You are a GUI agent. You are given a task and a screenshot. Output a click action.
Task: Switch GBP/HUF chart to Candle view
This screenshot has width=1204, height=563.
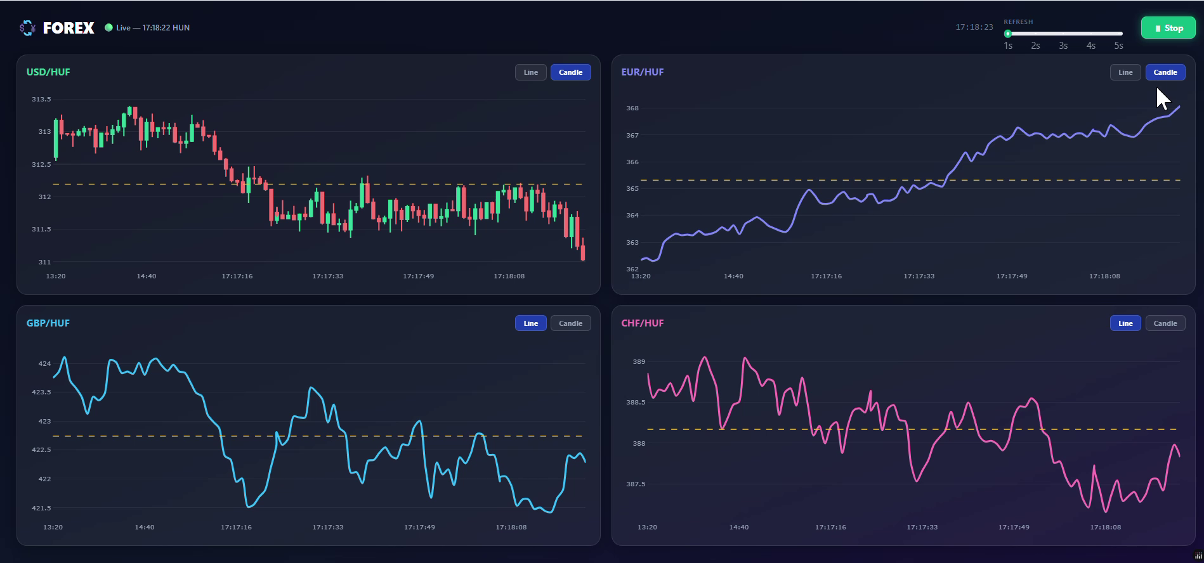click(x=570, y=323)
